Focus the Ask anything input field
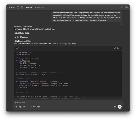This screenshot has height=120, width=136. click(68, 102)
